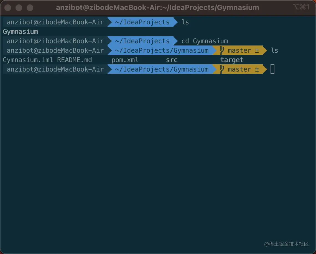Click the ⌥⌘1 window shortcut indicator
316x254 pixels.
301,7
